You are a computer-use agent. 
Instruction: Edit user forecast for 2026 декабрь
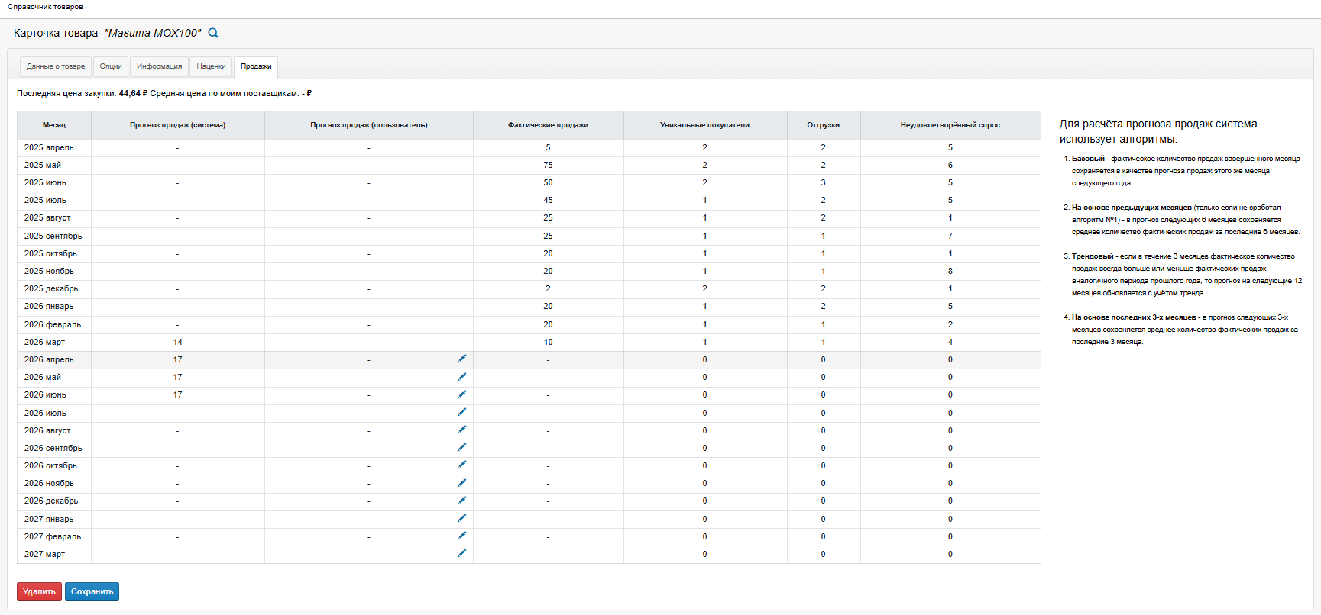[x=461, y=500]
